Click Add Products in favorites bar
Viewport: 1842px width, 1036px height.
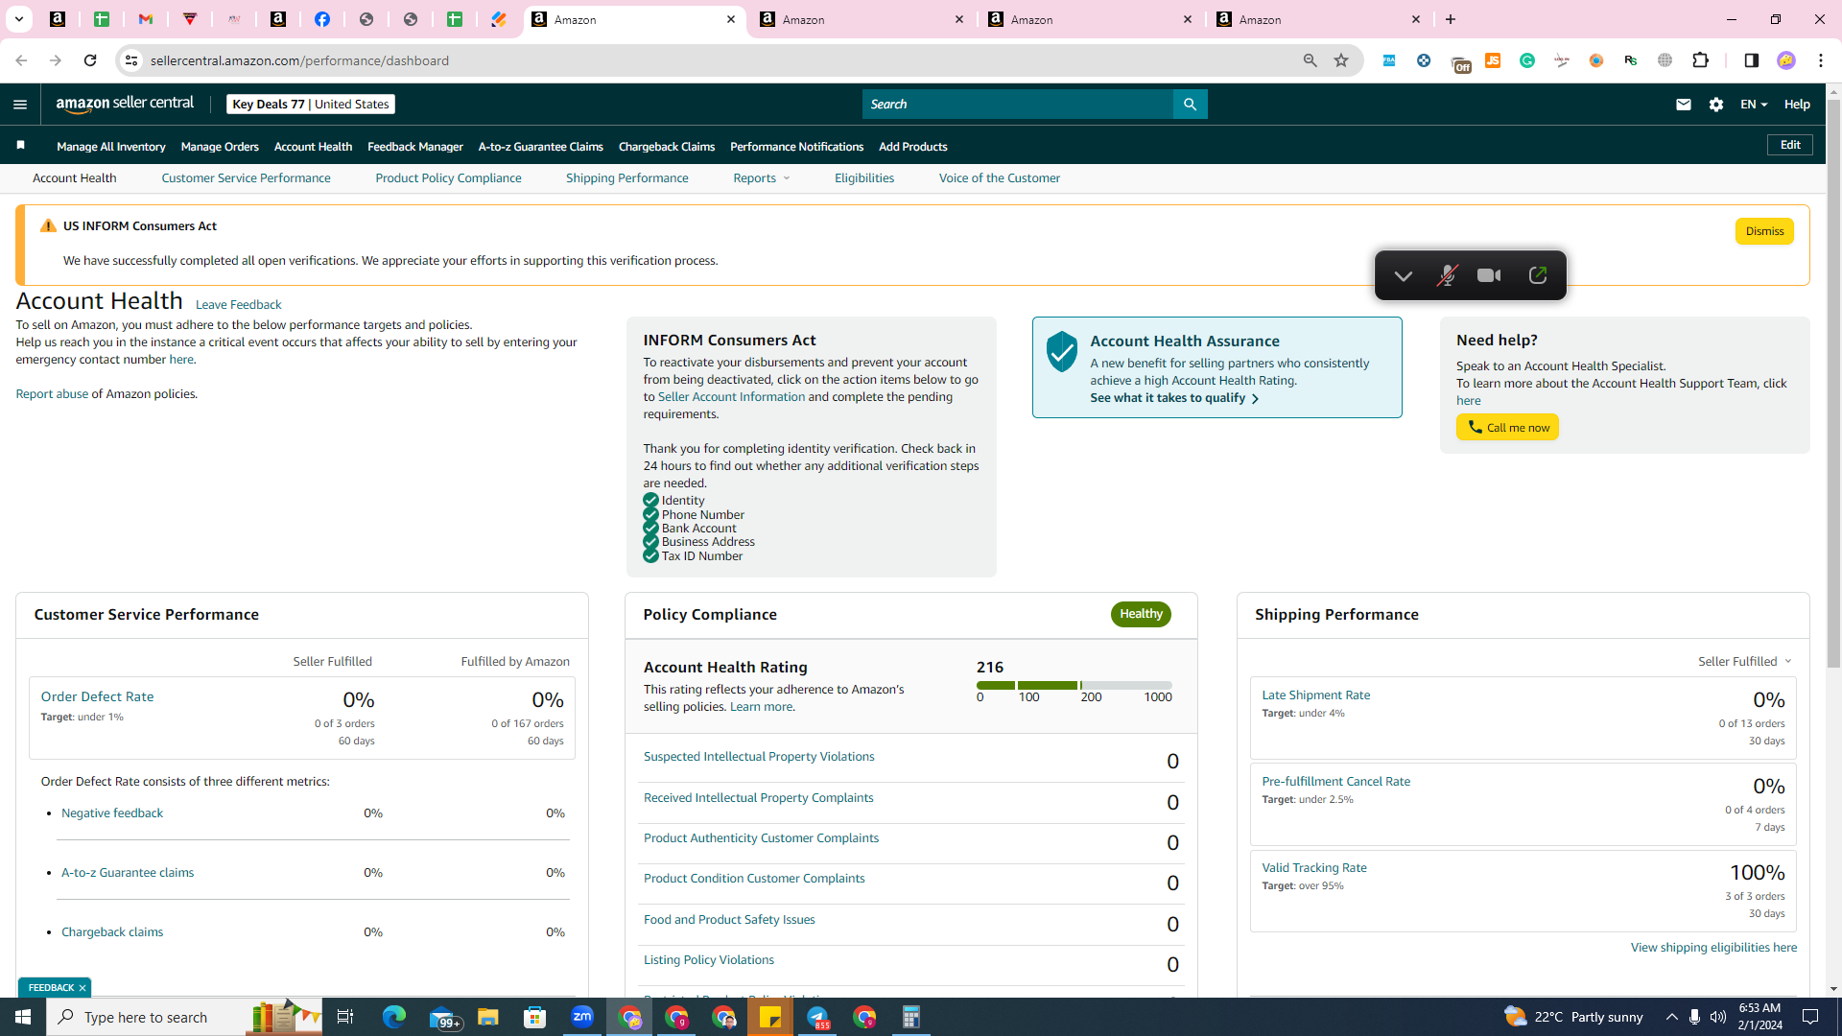913,147
